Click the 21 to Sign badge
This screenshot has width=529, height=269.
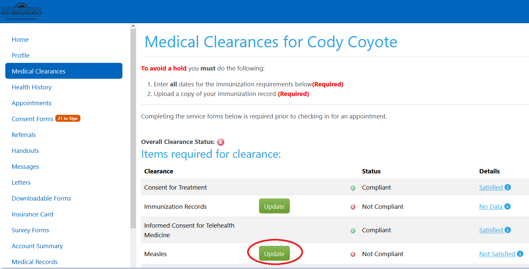[68, 118]
